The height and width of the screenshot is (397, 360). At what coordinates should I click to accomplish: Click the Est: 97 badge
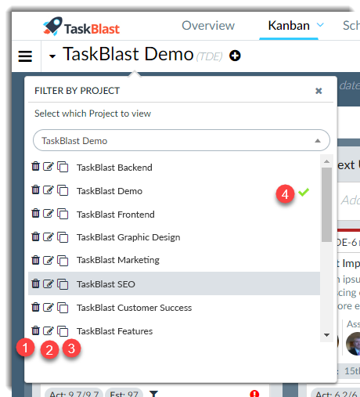[124, 393]
